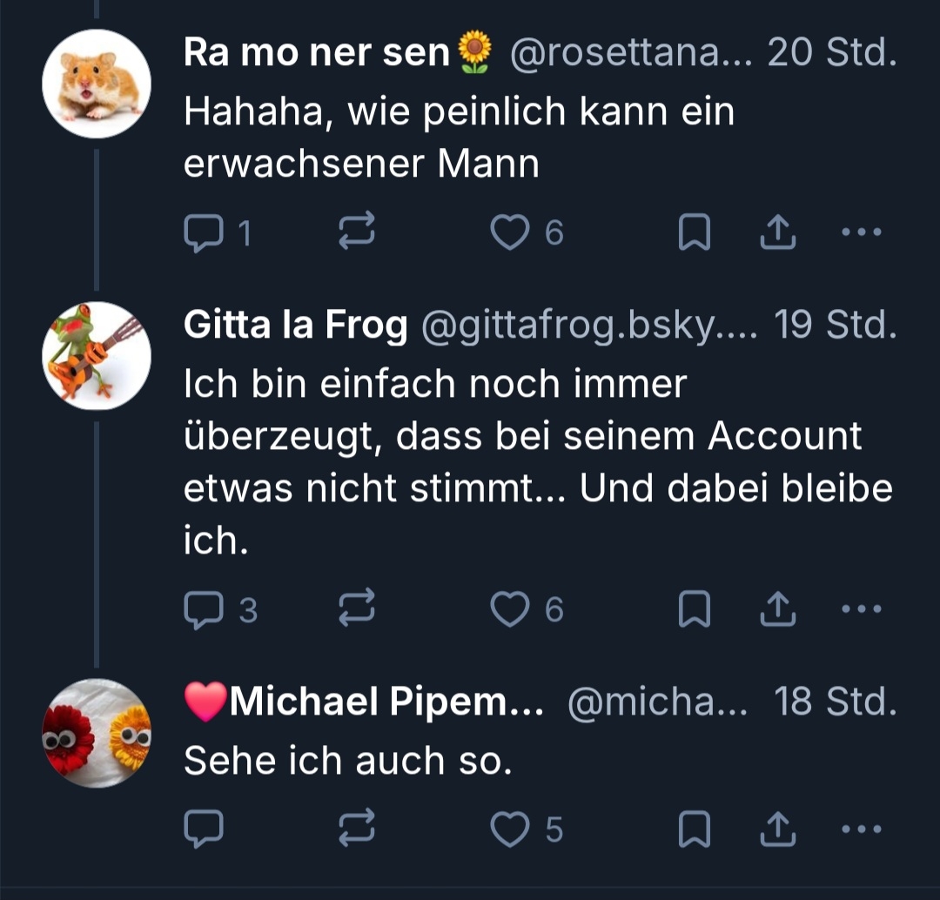Open more options on Ra mo ner sen's post

(863, 232)
